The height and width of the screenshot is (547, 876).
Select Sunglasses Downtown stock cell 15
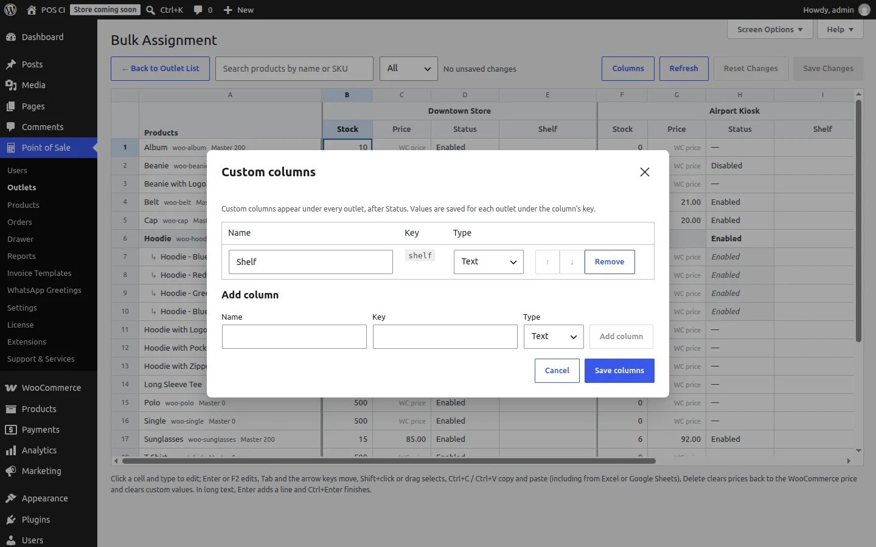coord(347,439)
